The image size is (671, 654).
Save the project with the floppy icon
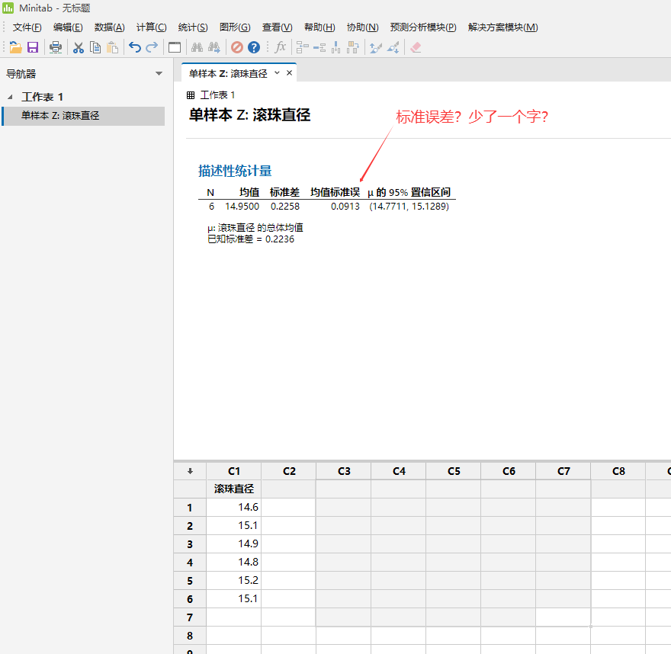click(33, 47)
